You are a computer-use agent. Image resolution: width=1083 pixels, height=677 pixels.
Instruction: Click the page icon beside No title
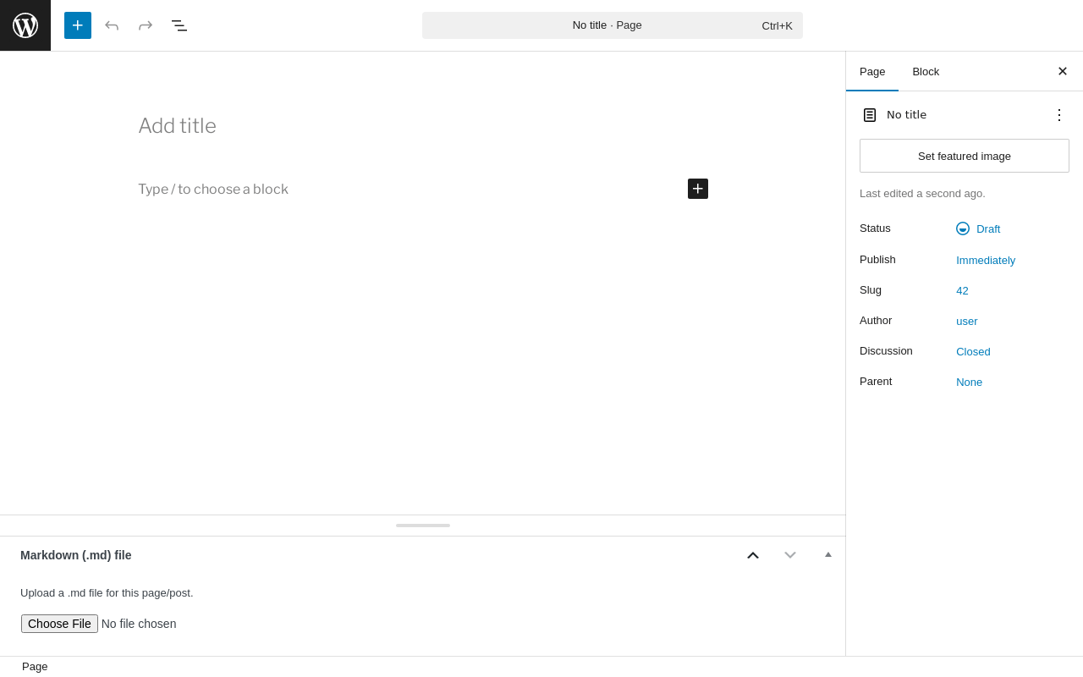(870, 115)
